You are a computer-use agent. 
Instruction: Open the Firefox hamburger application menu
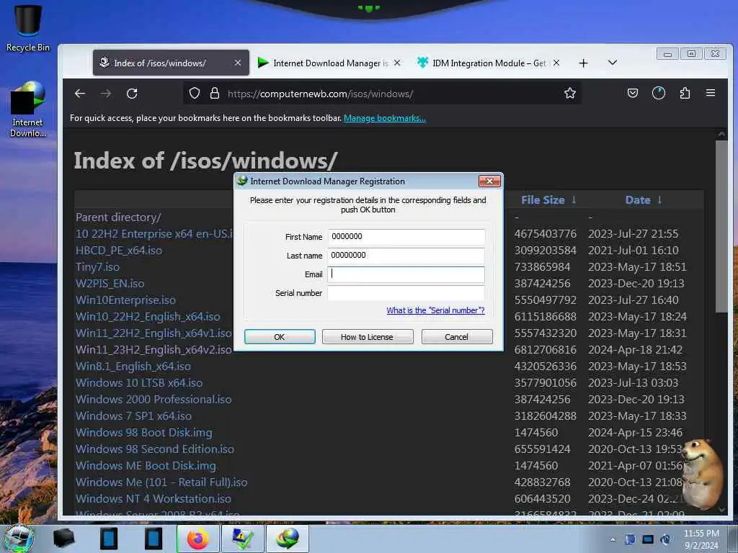click(710, 93)
